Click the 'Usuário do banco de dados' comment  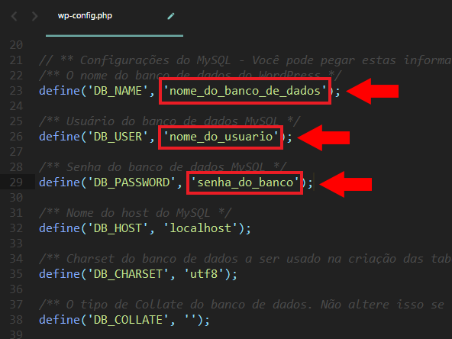pyautogui.click(x=169, y=121)
